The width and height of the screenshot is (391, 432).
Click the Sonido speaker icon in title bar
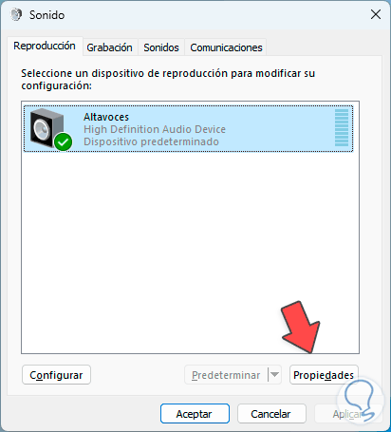pos(16,14)
